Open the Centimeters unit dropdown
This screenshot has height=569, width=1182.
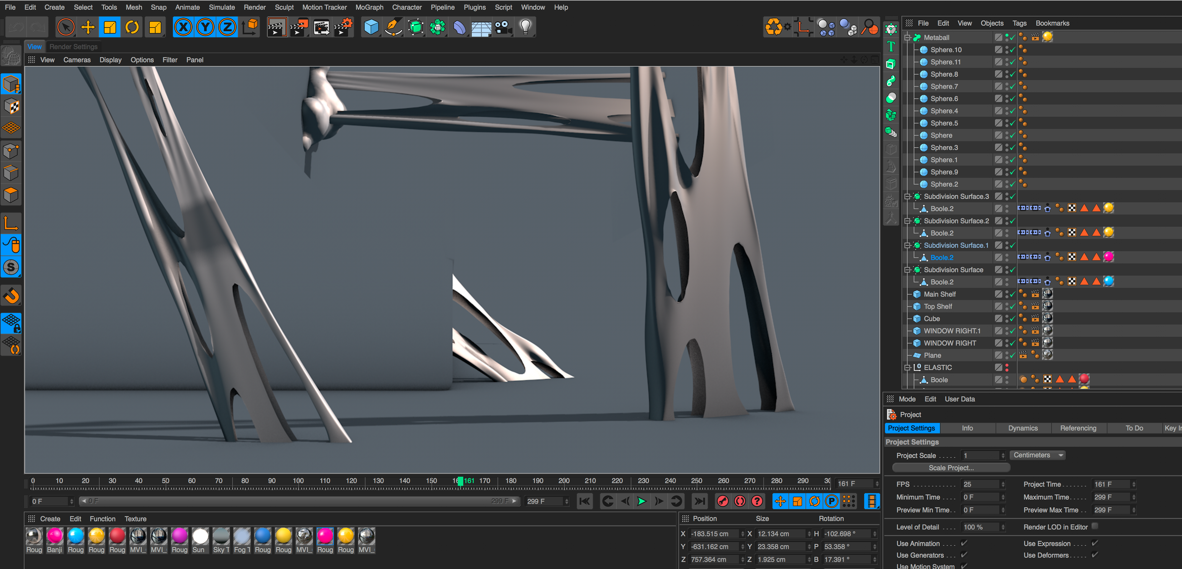point(1038,455)
